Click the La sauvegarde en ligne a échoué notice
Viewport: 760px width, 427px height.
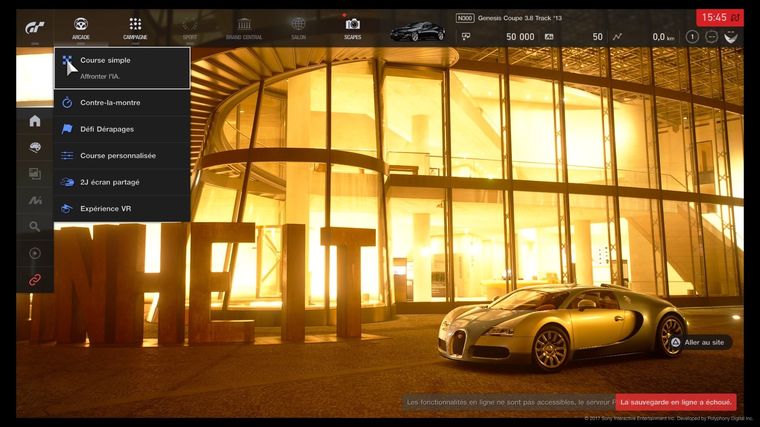point(676,402)
